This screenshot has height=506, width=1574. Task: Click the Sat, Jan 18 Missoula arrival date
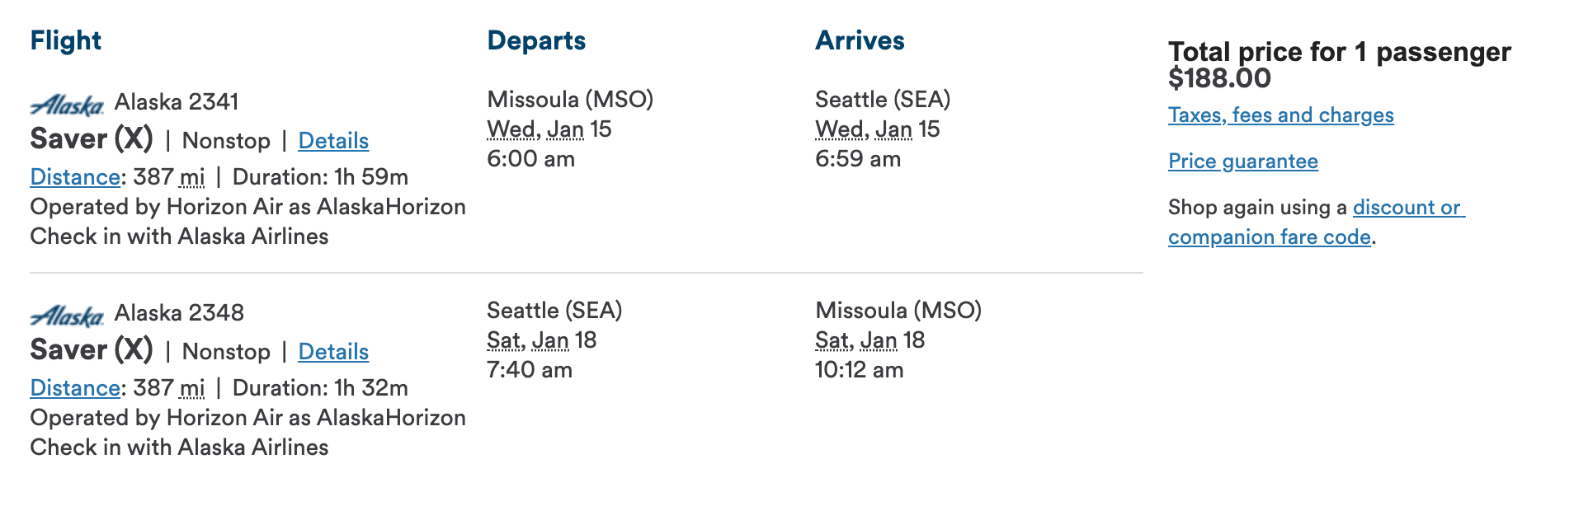tap(869, 340)
